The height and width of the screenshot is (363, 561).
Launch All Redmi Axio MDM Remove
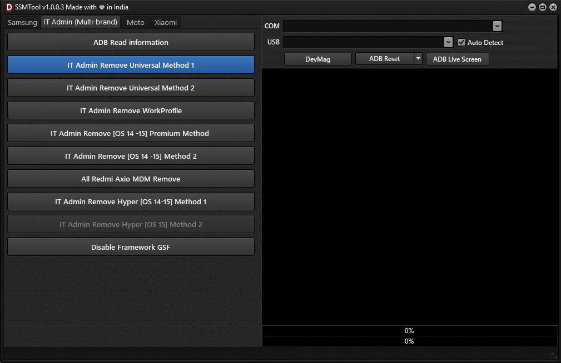pyautogui.click(x=131, y=179)
